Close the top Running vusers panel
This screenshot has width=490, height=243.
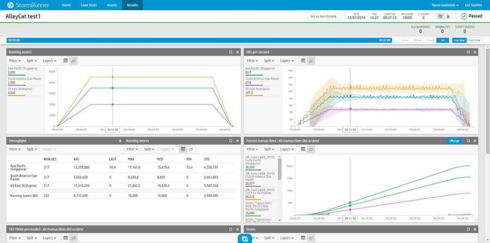coord(237,52)
